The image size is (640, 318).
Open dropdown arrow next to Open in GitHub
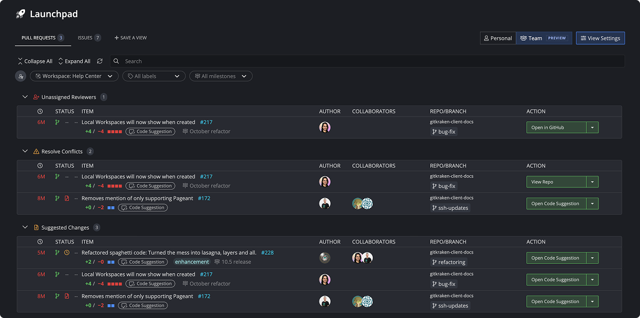tap(593, 127)
